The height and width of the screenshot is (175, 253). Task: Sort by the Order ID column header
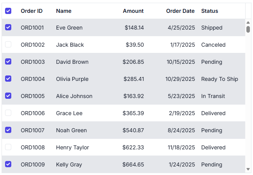32,11
